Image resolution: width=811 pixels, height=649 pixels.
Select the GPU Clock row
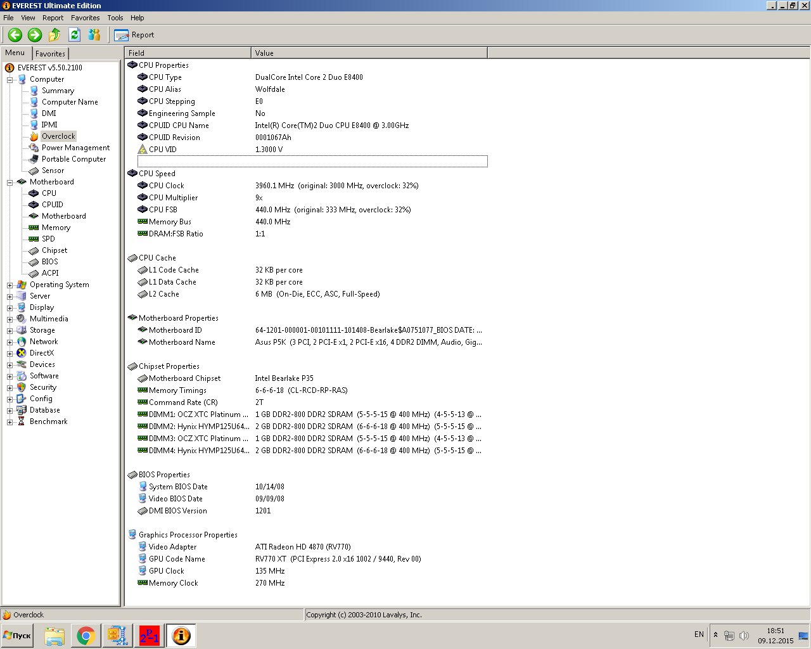coord(312,571)
